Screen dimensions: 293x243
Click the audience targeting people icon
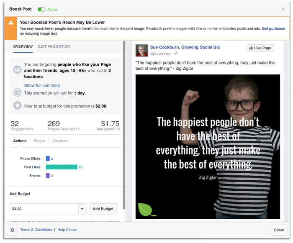18,70
